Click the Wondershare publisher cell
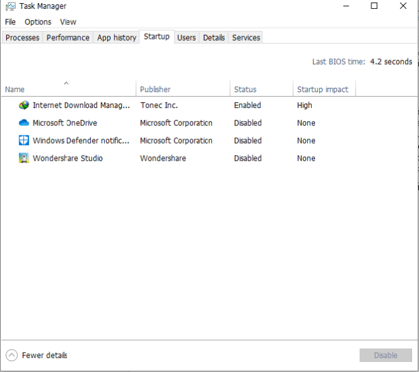 [x=163, y=158]
